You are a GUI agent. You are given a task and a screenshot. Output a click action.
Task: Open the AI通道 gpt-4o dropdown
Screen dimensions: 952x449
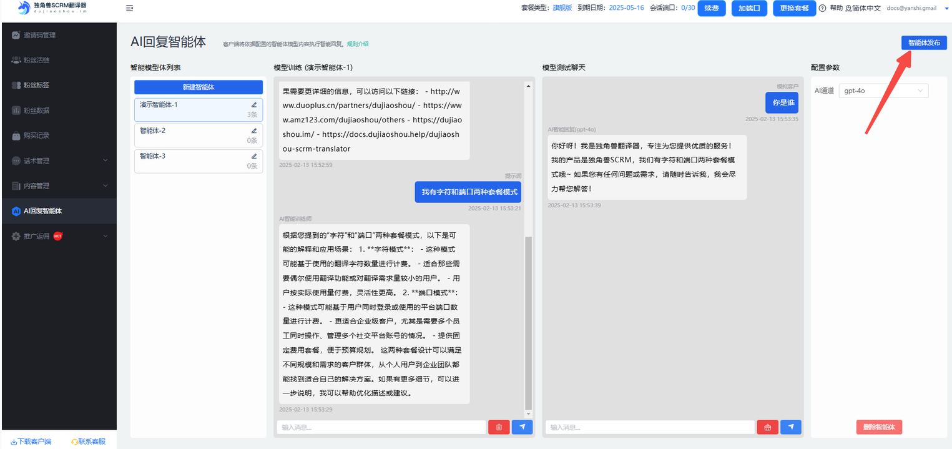coord(883,91)
